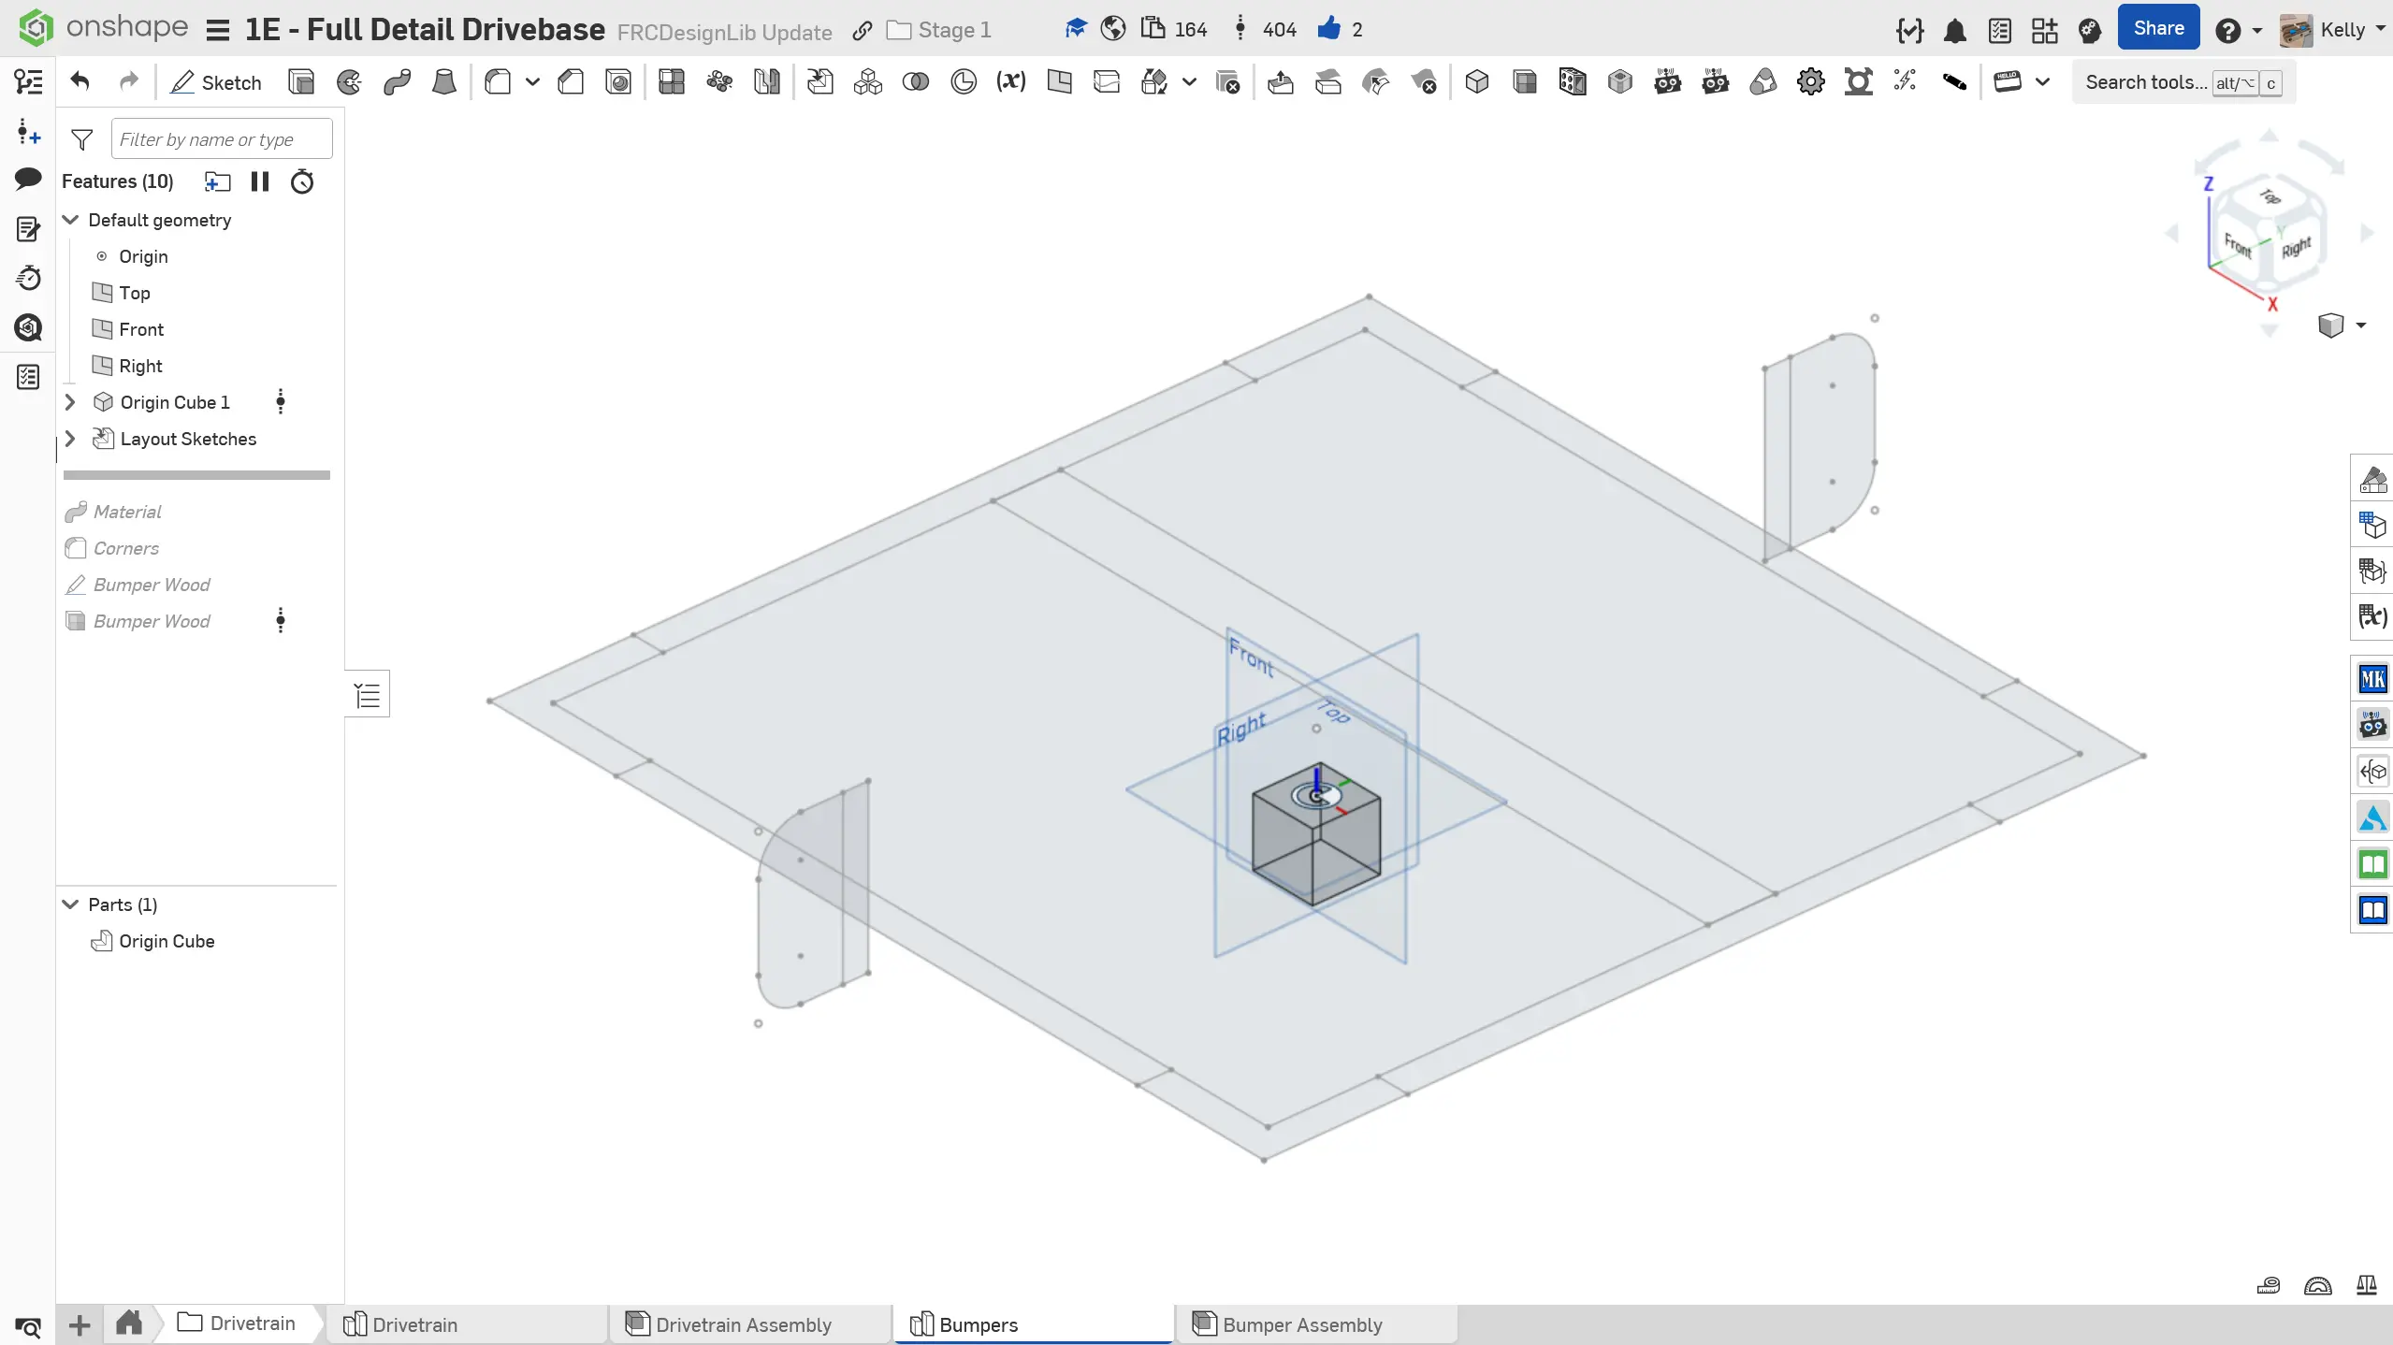The height and width of the screenshot is (1345, 2393).
Task: Open the view cube display dropdown
Action: [2360, 325]
